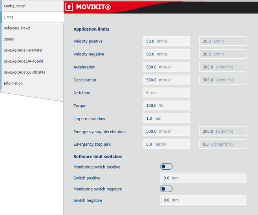Click the Switch positive mm field
Image resolution: width=258 pixels, height=215 pixels.
tap(203, 178)
